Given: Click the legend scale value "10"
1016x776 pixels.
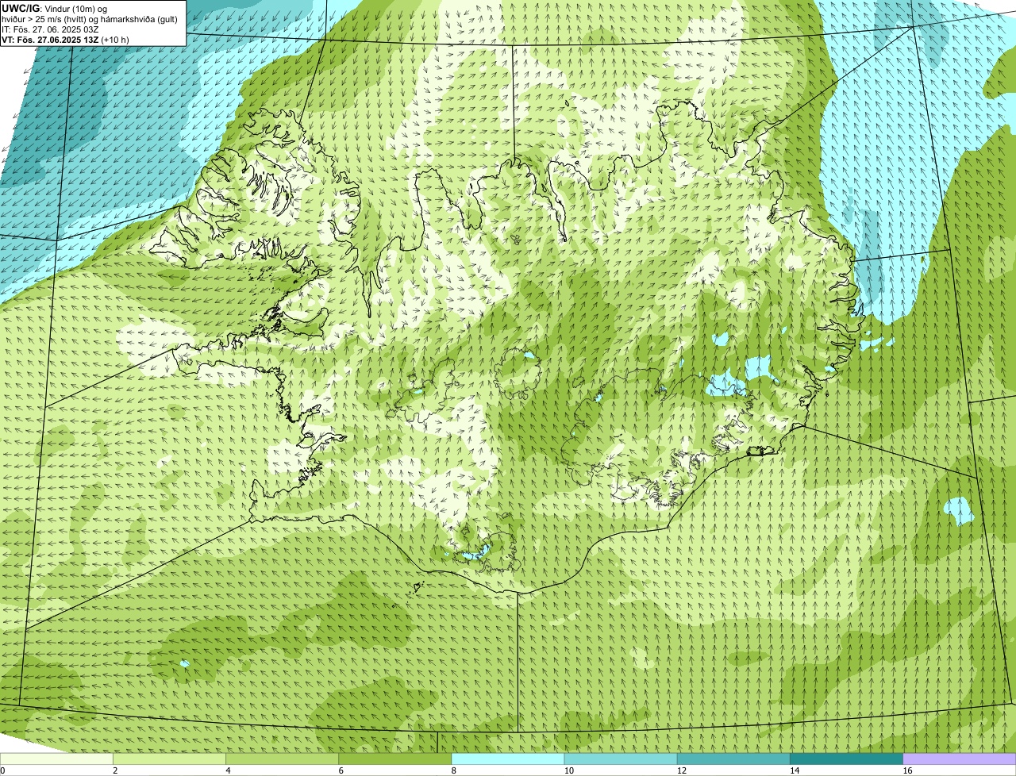Looking at the screenshot, I should tap(568, 770).
